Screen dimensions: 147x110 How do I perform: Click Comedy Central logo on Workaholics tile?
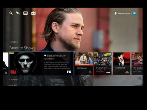point(90,72)
